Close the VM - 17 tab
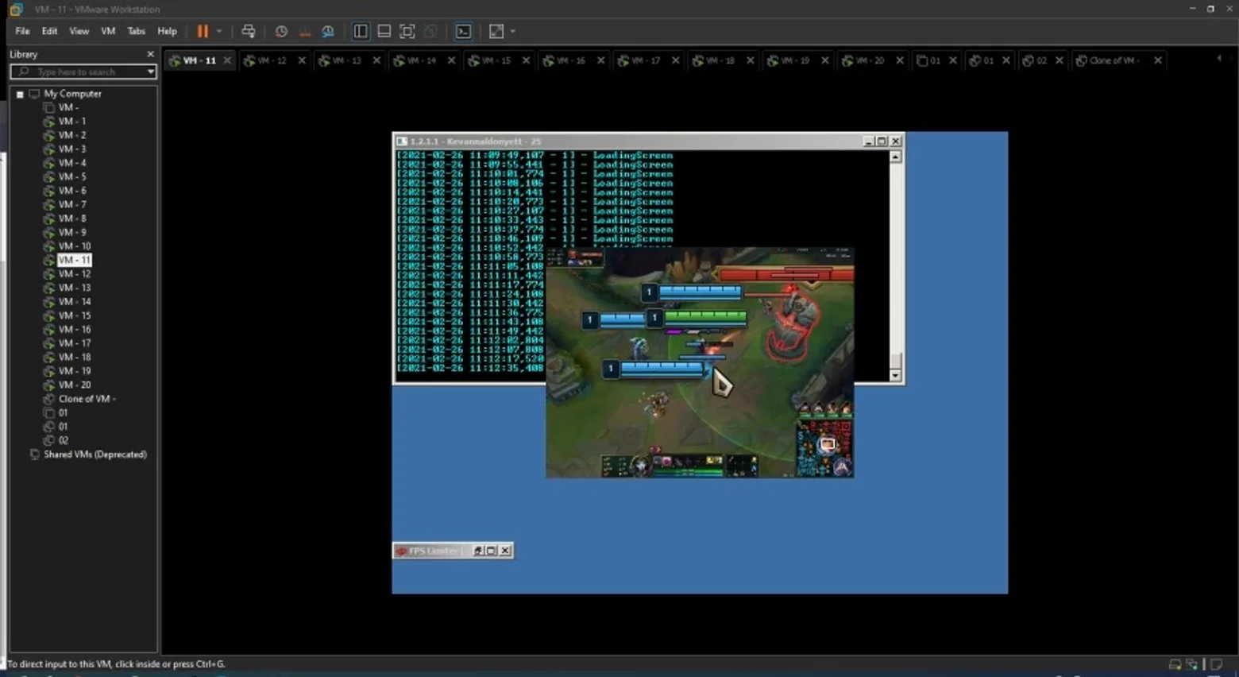Viewport: 1239px width, 677px height. coord(676,60)
